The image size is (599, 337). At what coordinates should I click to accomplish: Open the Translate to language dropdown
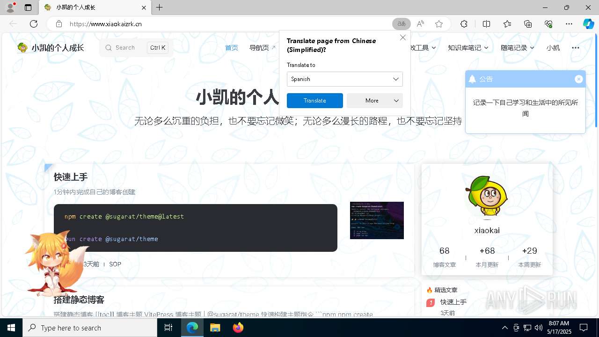pos(344,79)
